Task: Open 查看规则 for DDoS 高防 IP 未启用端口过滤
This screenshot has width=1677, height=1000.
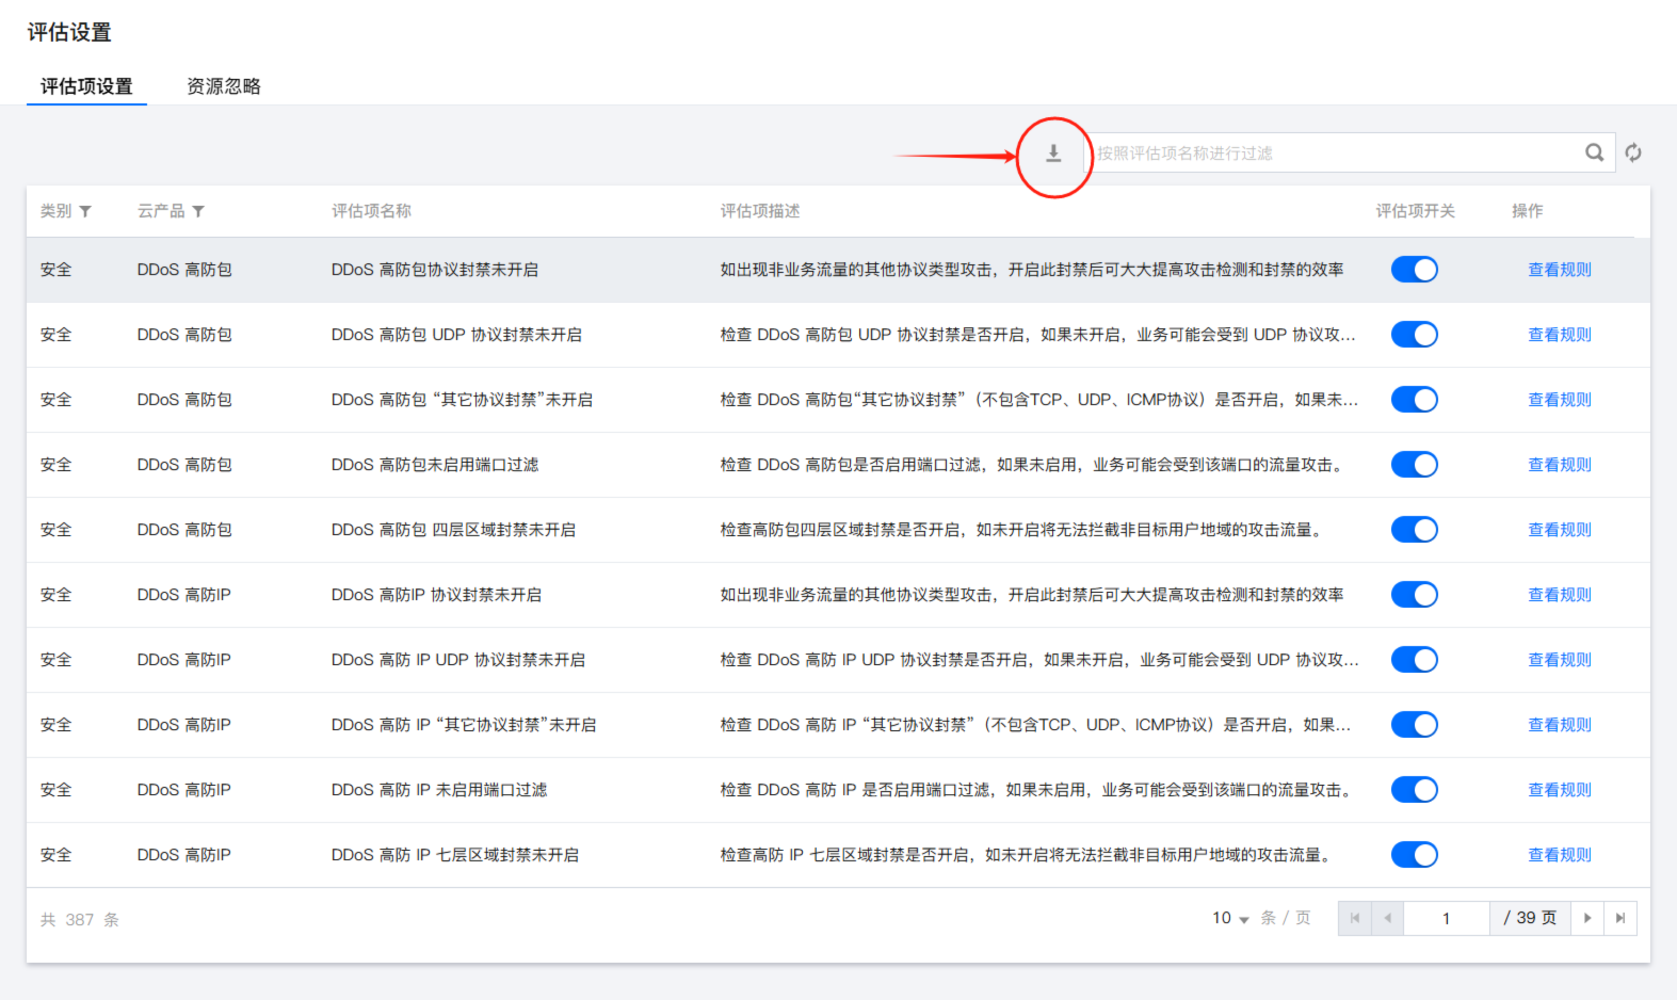Action: tap(1559, 790)
